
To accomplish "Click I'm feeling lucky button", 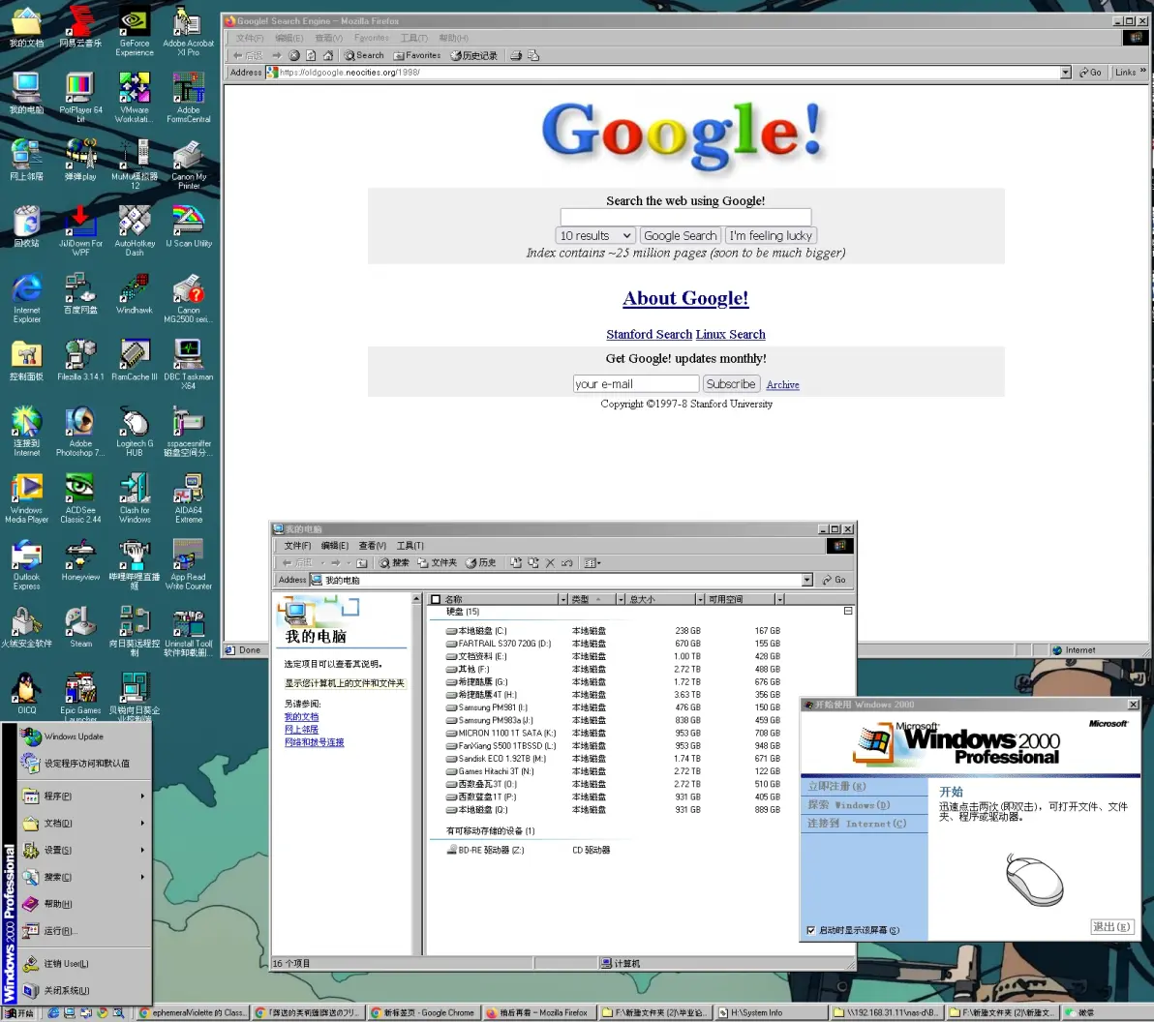I will point(771,235).
